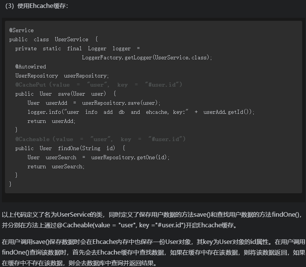Click "User userSearch = userRepository.getOne(id);" line
306x267 pixels.
tap(98, 157)
